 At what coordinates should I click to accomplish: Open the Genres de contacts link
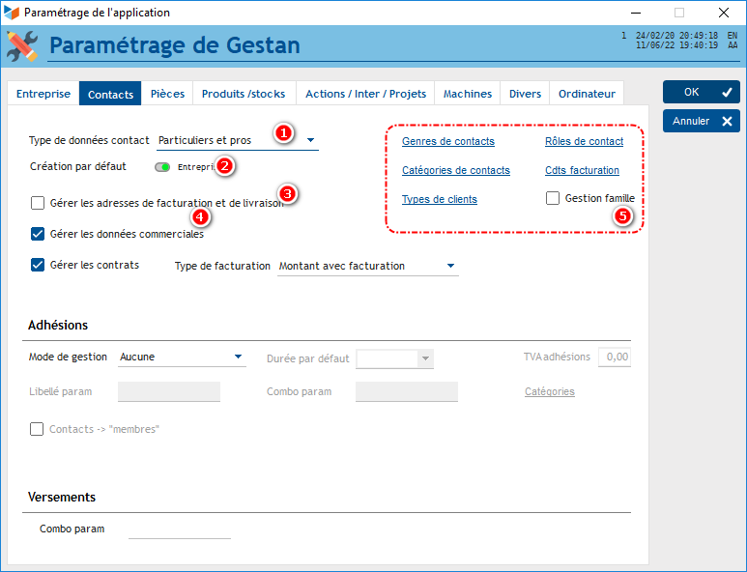[x=447, y=141]
